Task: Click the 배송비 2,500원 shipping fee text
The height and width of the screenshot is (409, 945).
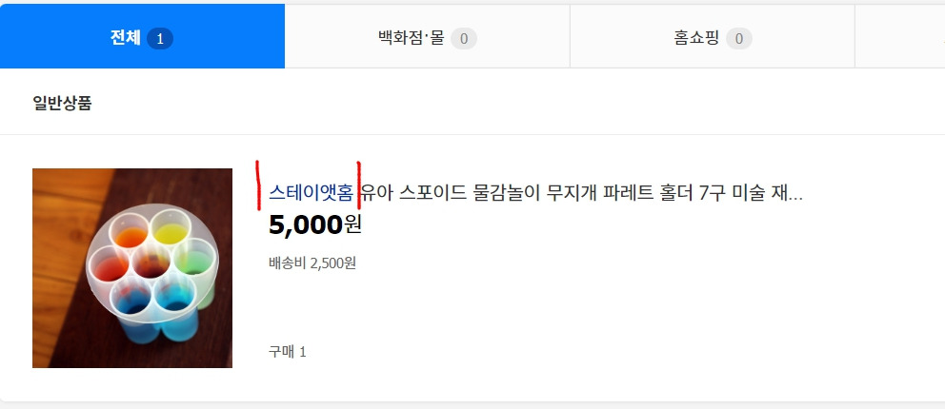Action: pos(312,263)
